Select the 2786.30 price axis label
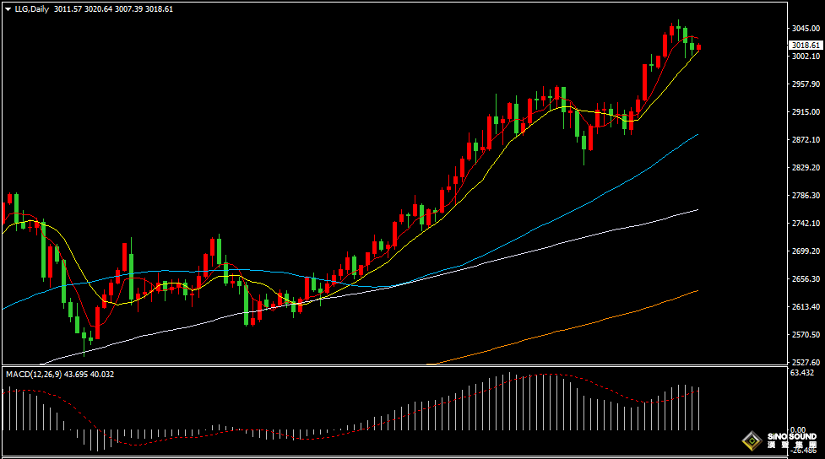 [806, 196]
